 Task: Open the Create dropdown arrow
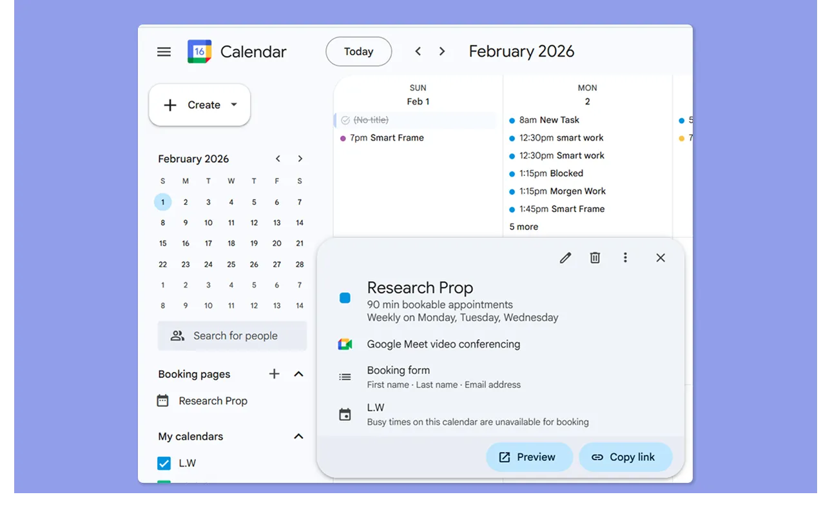[x=233, y=104]
